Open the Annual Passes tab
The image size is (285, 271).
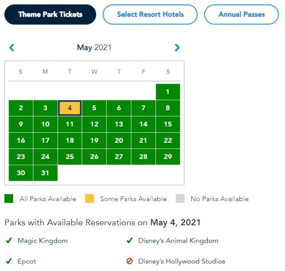pyautogui.click(x=241, y=14)
